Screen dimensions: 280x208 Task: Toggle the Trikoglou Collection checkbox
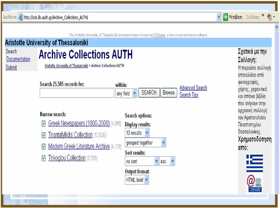(x=43, y=158)
